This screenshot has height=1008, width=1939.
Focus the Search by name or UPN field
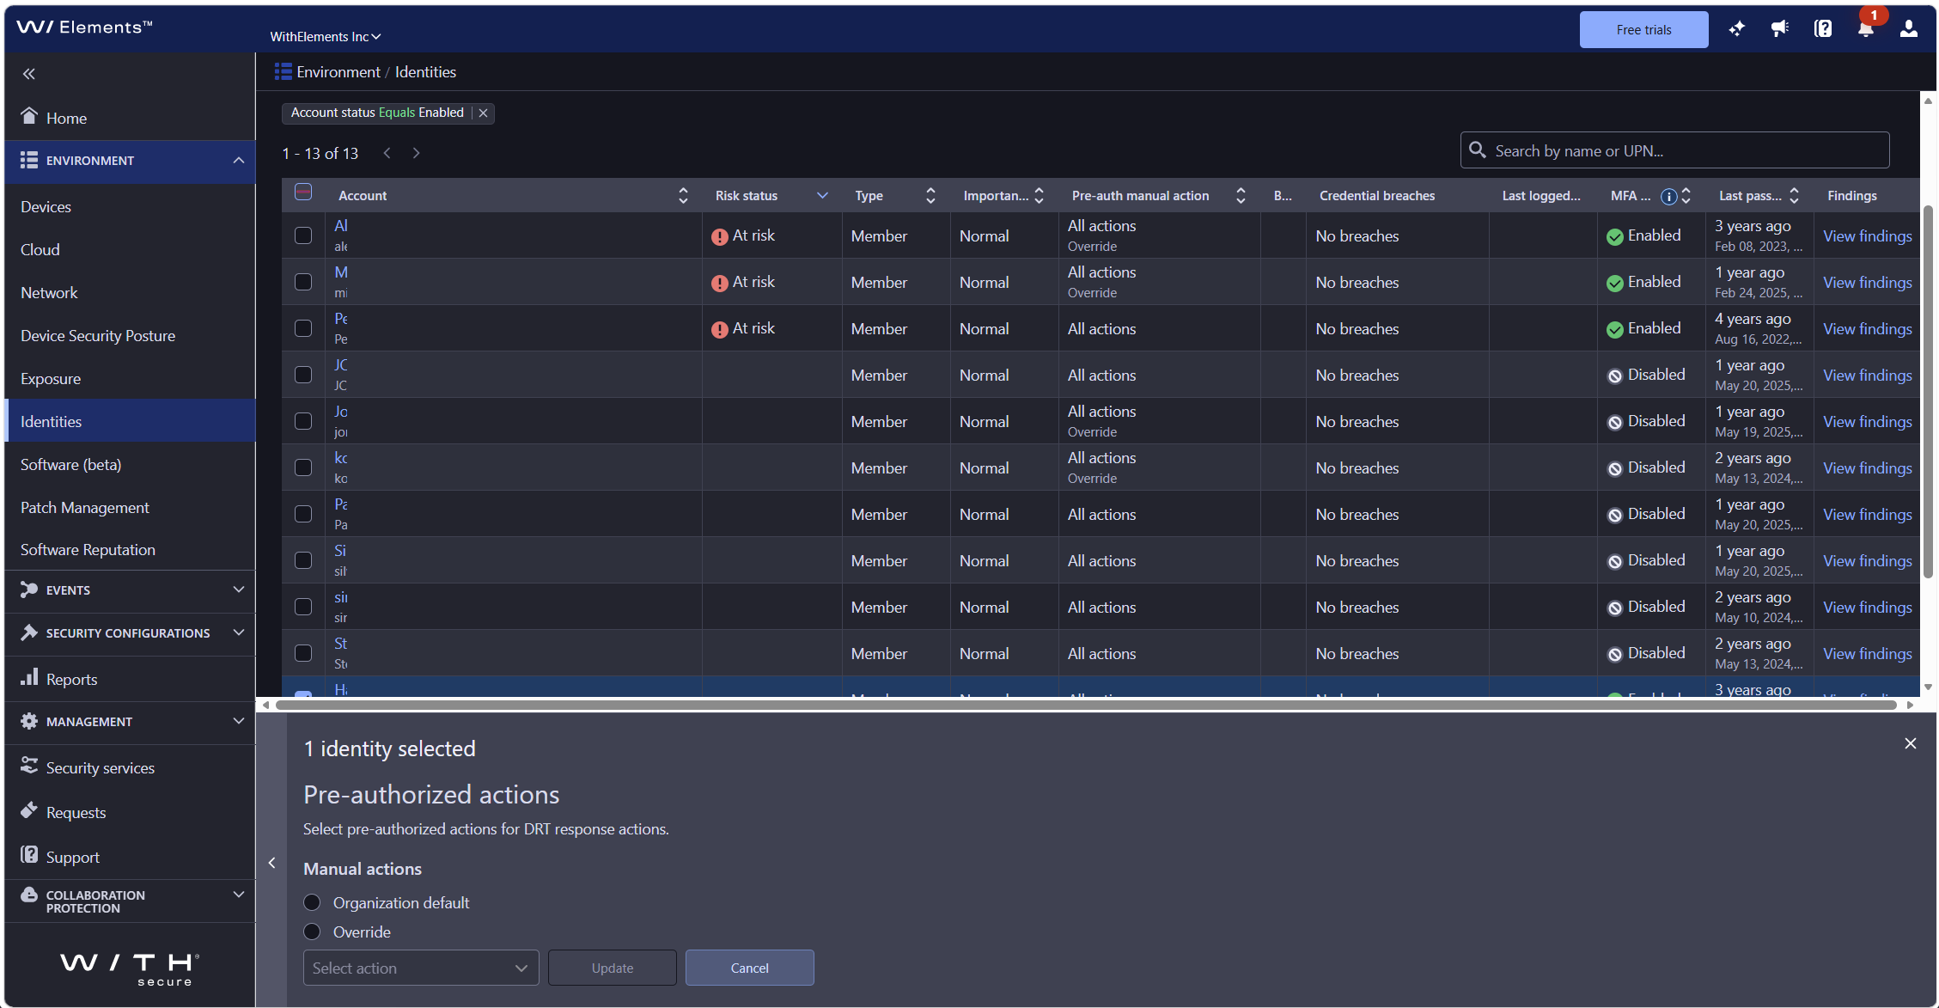(x=1674, y=150)
